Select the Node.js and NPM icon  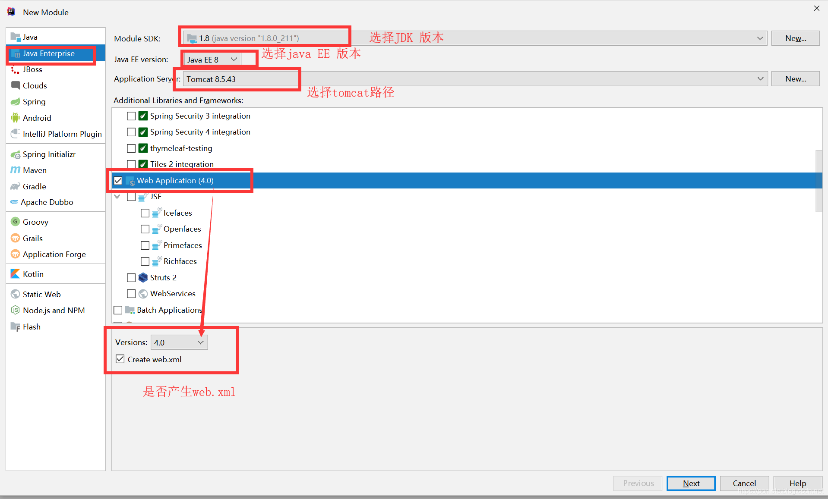point(16,310)
